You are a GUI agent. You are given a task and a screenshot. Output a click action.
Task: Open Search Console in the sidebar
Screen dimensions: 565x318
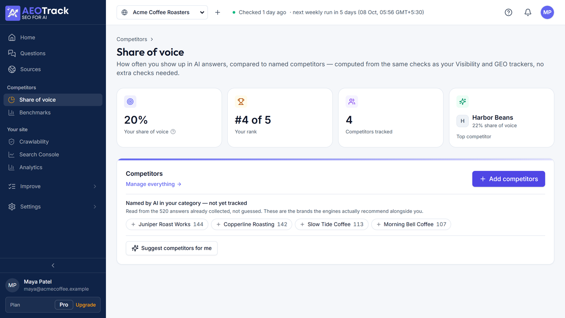click(53, 155)
